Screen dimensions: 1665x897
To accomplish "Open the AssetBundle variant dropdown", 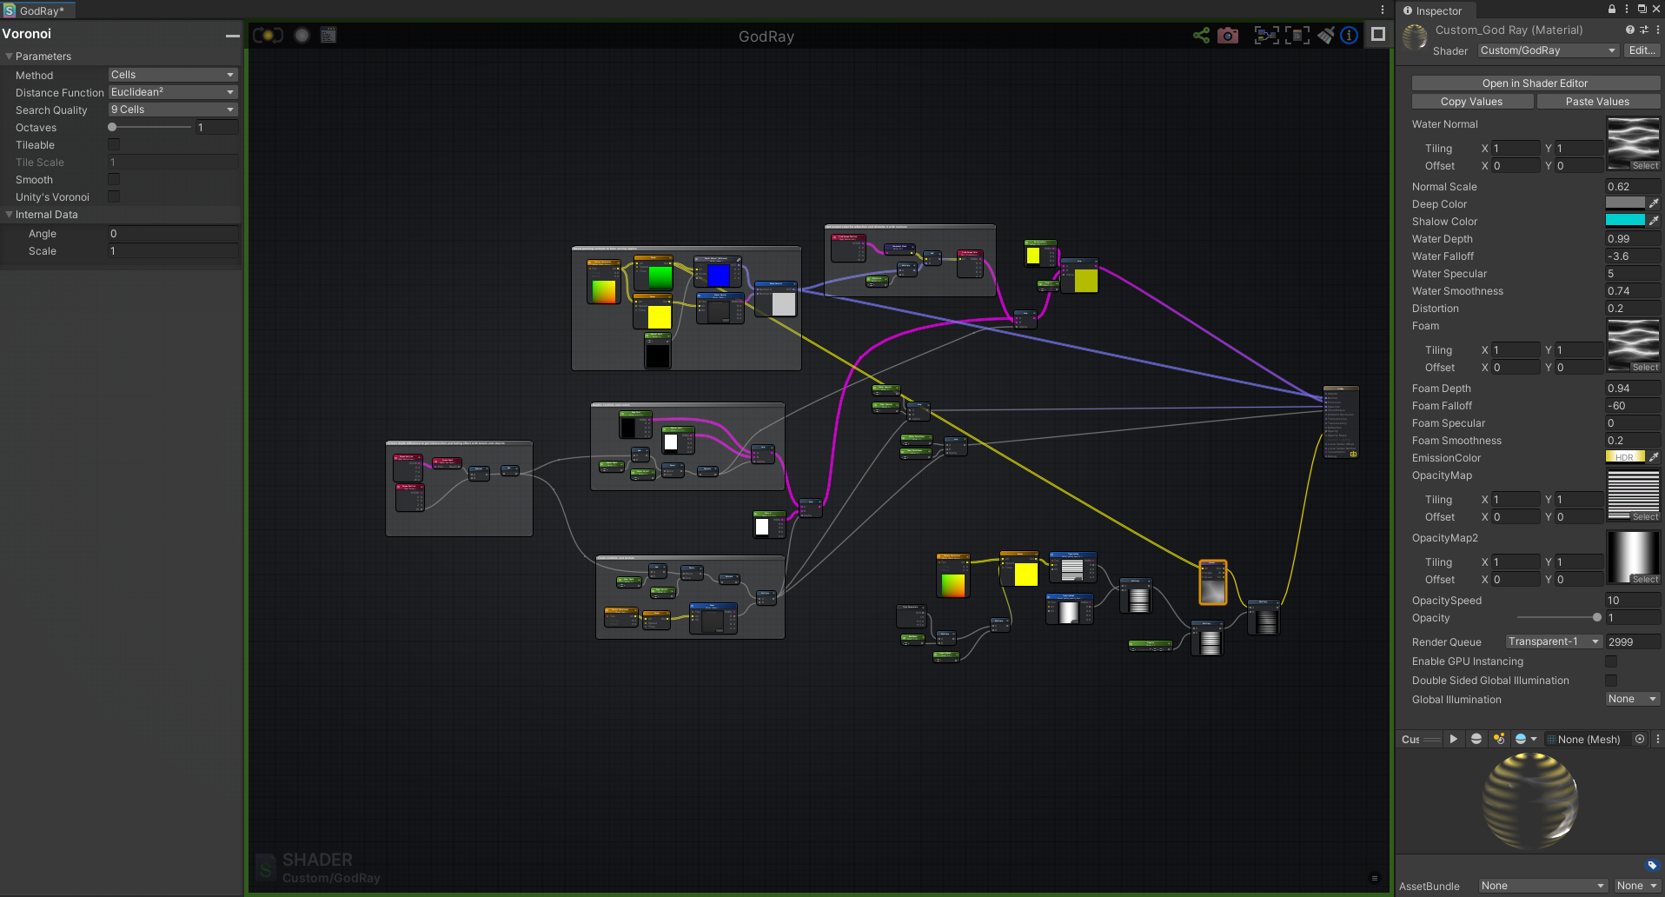I will [1637, 886].
